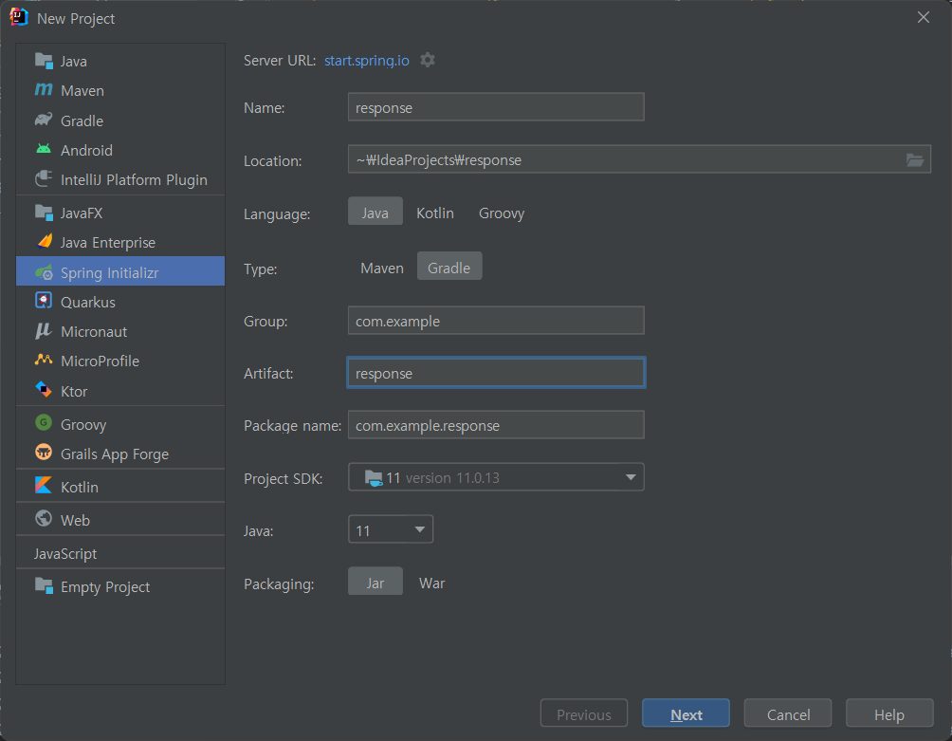Screen dimensions: 952x741
Task: Open Server URL settings gear
Action: click(428, 60)
